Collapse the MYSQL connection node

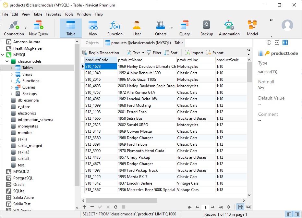pyautogui.click(x=3, y=55)
